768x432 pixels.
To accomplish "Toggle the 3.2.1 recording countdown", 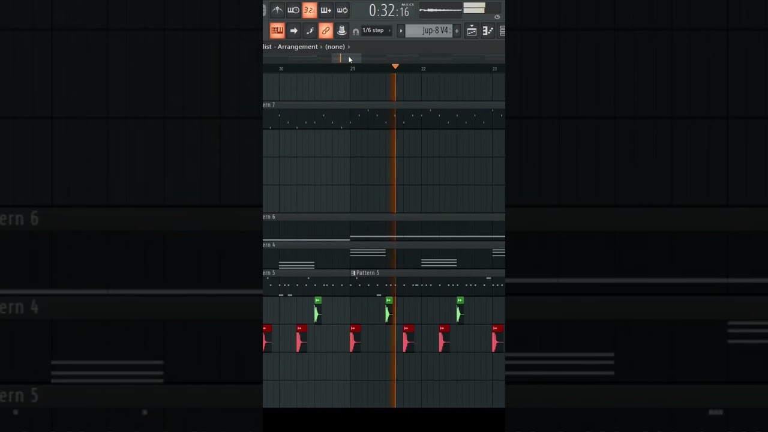I will pos(310,10).
